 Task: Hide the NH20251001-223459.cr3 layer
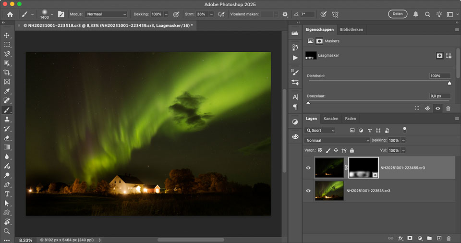308,168
